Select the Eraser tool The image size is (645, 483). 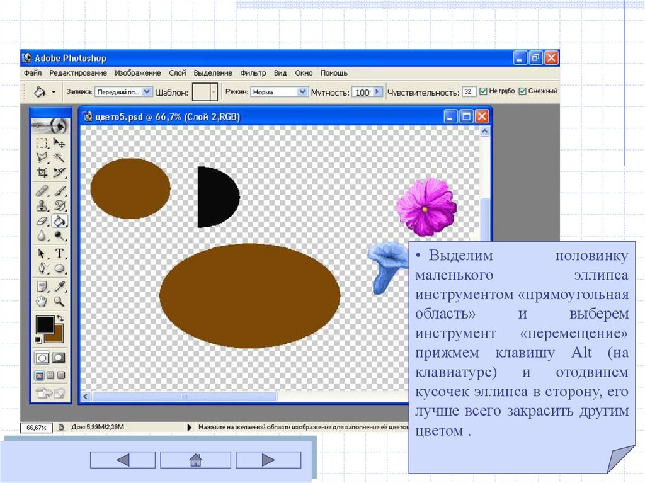(x=42, y=221)
